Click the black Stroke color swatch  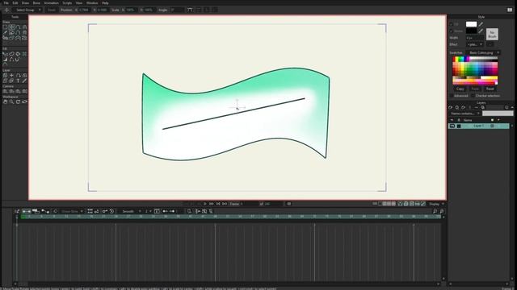tap(471, 31)
